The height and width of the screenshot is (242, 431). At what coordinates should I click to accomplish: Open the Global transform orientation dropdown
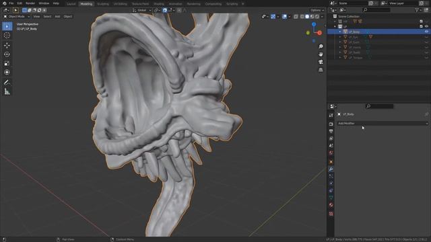(142, 10)
